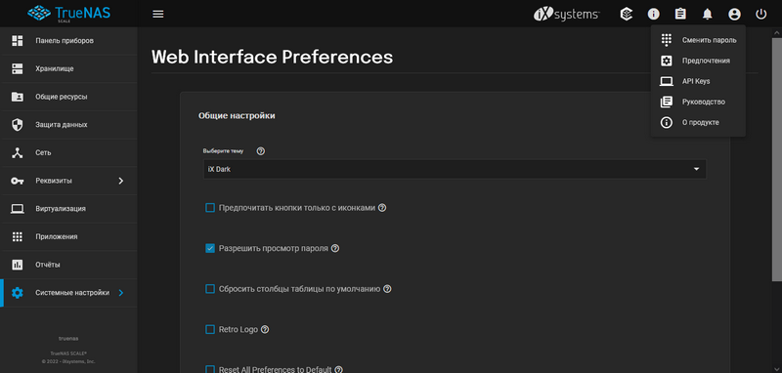Select Сменить пароль from user menu
The height and width of the screenshot is (373, 782).
(x=698, y=40)
